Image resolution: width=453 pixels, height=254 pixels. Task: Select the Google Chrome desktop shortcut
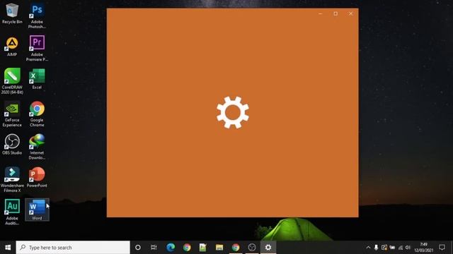click(37, 114)
